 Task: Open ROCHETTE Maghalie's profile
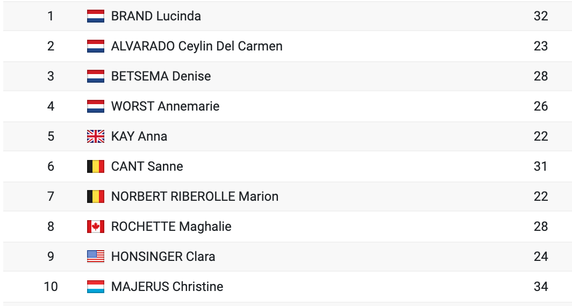point(171,227)
